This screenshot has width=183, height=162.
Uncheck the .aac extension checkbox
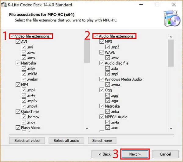pyautogui.click(x=108, y=127)
